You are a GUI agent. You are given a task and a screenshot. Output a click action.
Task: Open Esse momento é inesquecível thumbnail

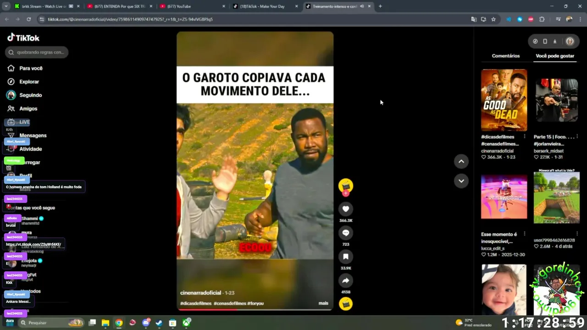pos(504,197)
